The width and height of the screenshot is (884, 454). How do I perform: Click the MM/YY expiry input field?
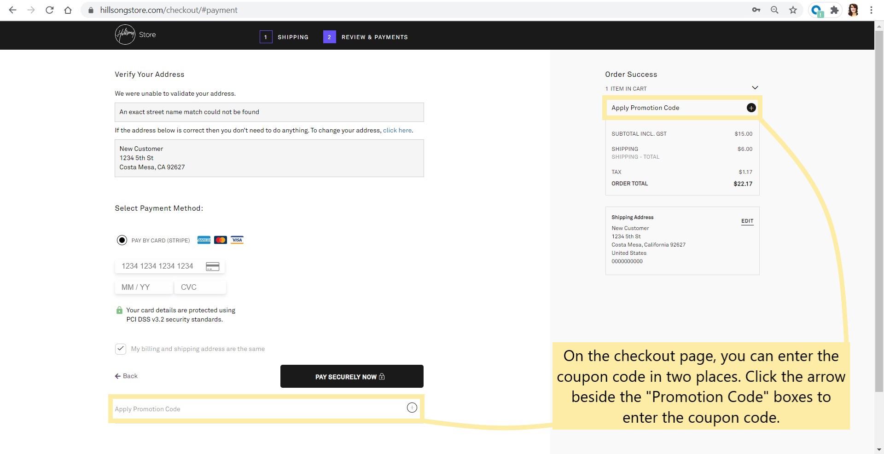[144, 287]
